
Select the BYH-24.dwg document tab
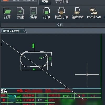pos(11,31)
